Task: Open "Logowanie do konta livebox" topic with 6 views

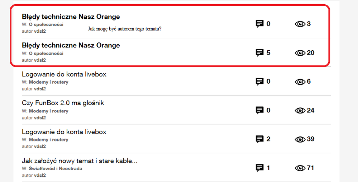Action: click(64, 74)
